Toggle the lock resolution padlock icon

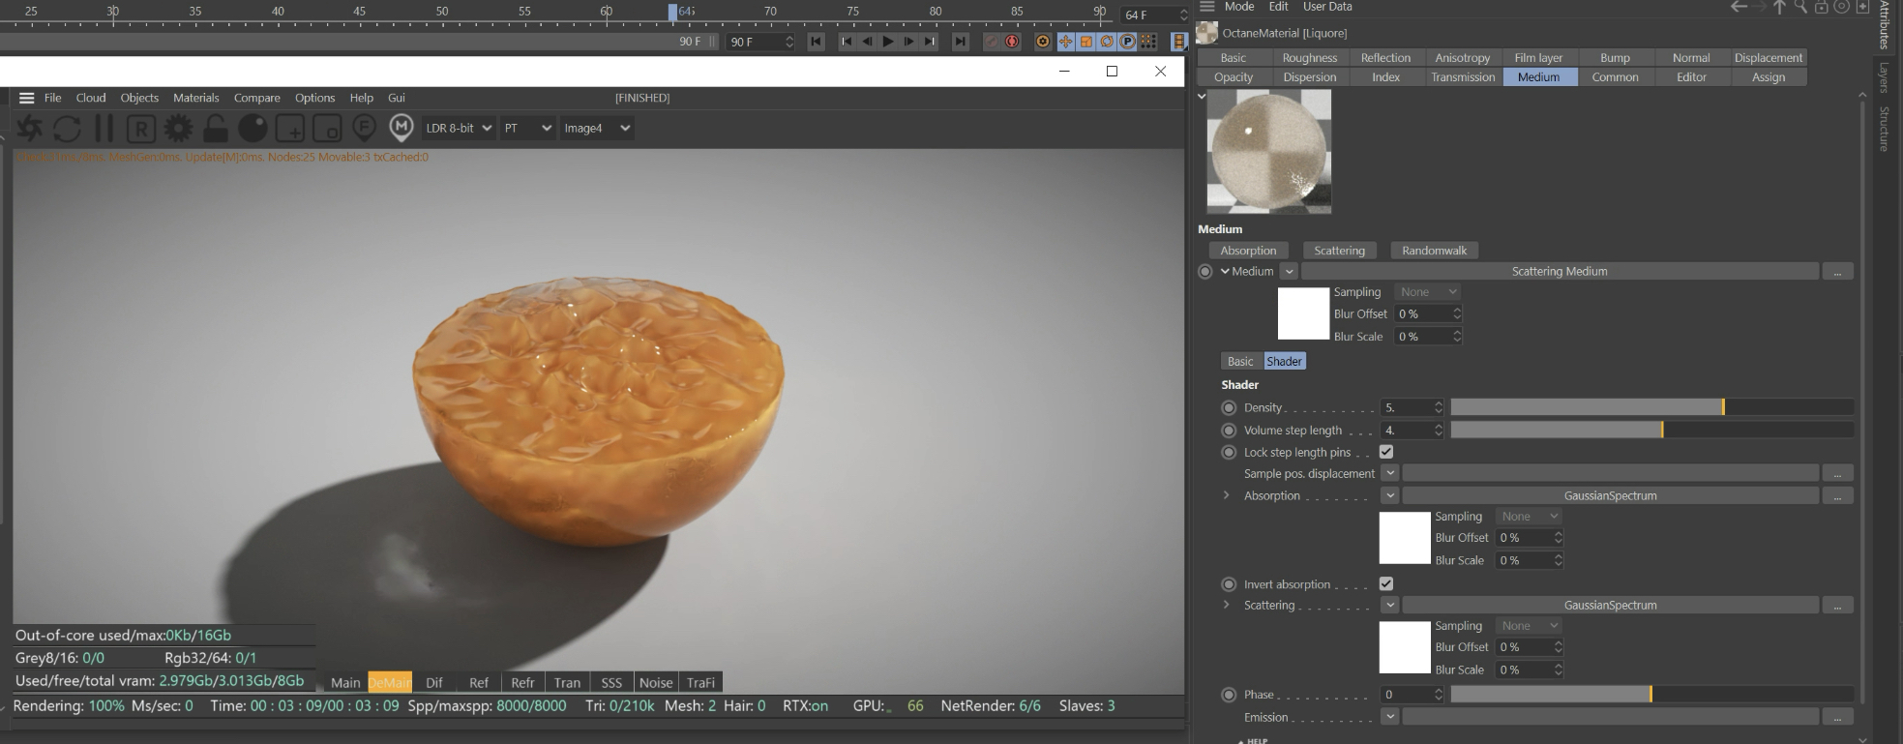215,128
